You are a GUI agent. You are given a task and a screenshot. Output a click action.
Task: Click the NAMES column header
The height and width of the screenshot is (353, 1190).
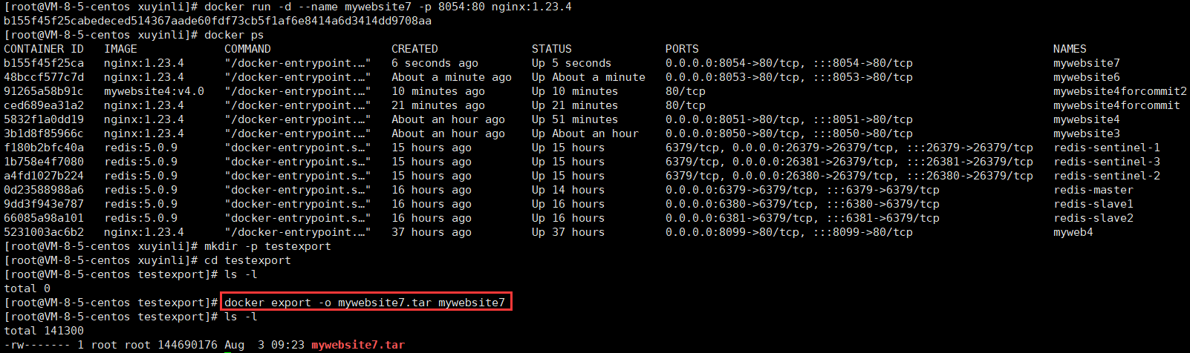click(1070, 49)
